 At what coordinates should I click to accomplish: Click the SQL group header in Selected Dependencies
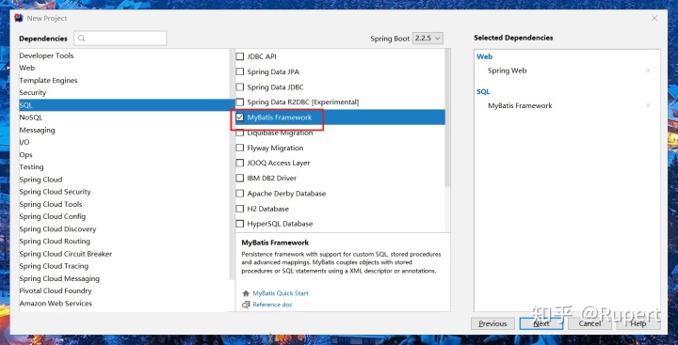click(x=483, y=91)
